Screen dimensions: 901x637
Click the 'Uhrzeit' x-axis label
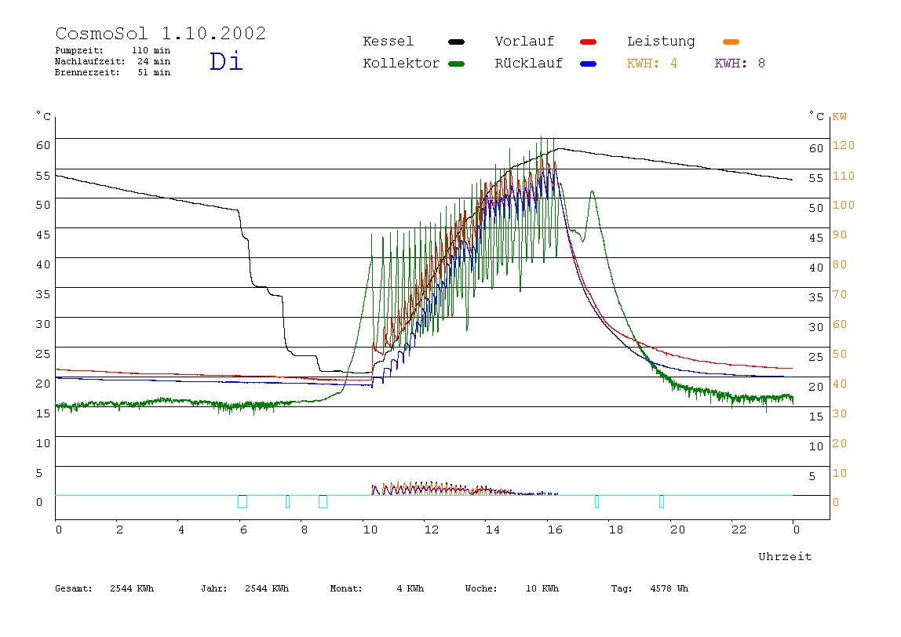pyautogui.click(x=785, y=556)
